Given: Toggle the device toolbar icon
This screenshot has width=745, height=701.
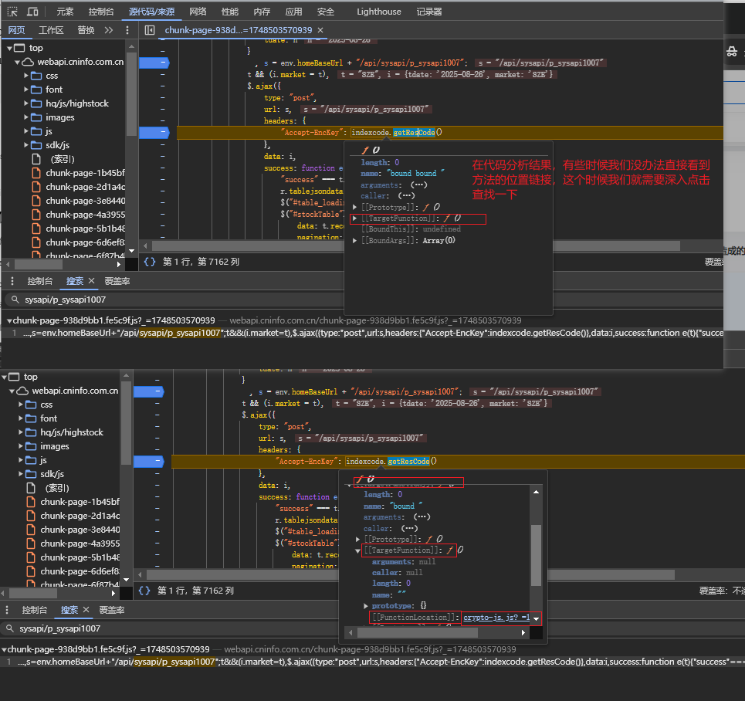Looking at the screenshot, I should (32, 12).
